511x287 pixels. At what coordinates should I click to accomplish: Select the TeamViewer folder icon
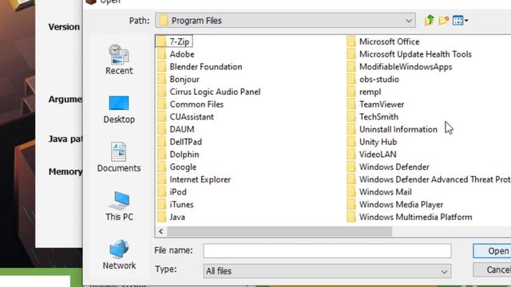click(351, 104)
